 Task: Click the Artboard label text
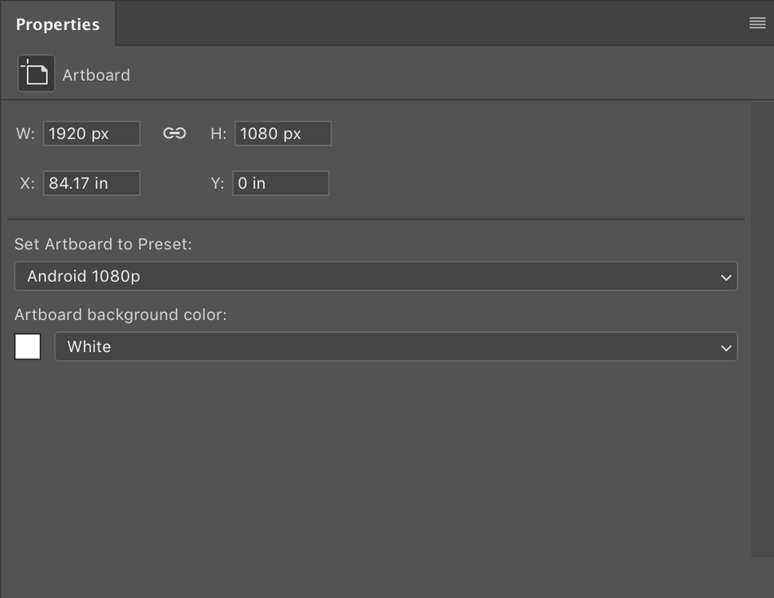(x=96, y=75)
